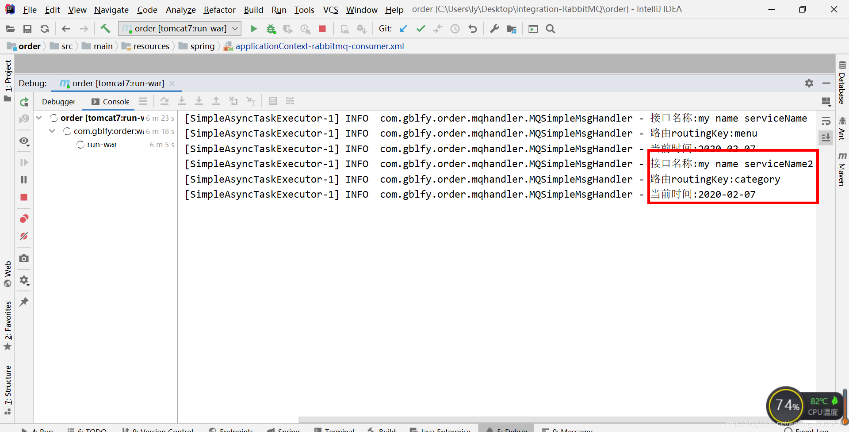View breakpoints red circles icon
849x432 pixels.
[x=24, y=218]
